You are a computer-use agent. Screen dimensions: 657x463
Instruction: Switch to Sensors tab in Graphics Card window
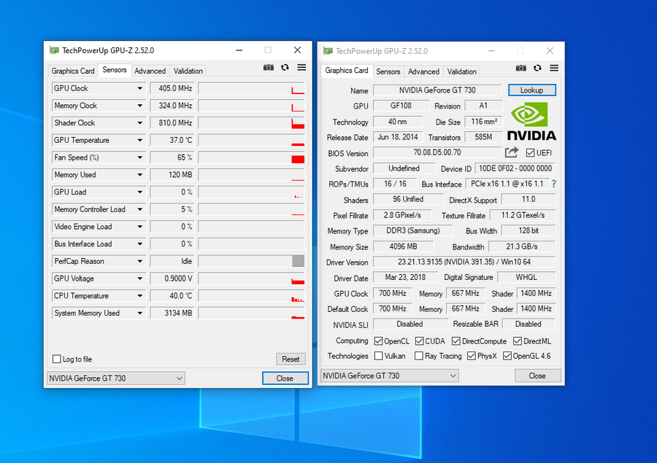388,71
